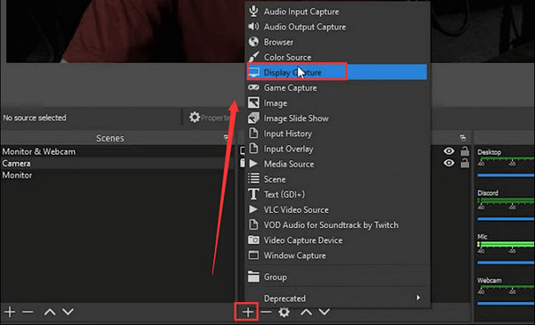Screen dimensions: 535x325
Task: Click the Mic audio level meter
Action: click(506, 244)
